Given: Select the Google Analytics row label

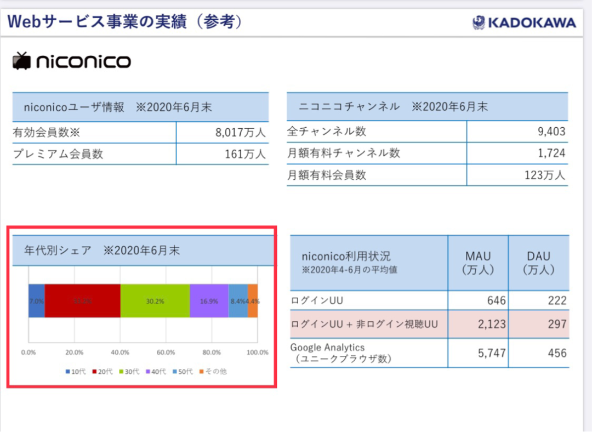Looking at the screenshot, I should point(341,353).
